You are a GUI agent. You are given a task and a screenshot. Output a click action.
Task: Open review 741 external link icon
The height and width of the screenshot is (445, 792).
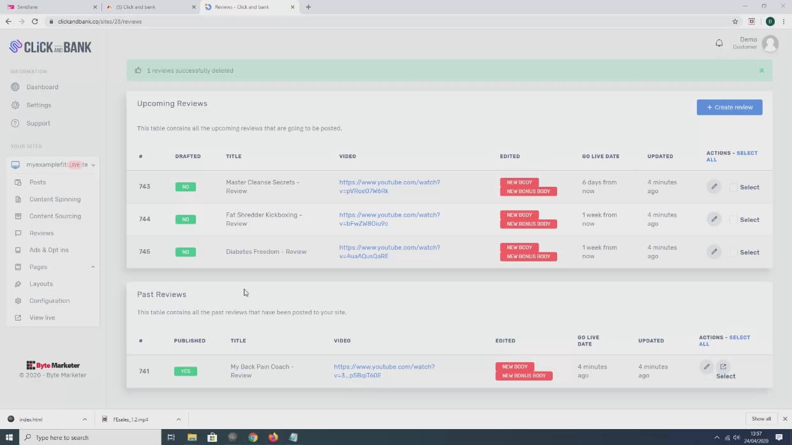(723, 367)
